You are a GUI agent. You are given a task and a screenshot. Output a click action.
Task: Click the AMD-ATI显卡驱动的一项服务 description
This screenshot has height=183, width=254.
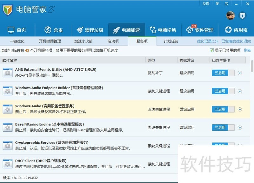tap(39, 75)
